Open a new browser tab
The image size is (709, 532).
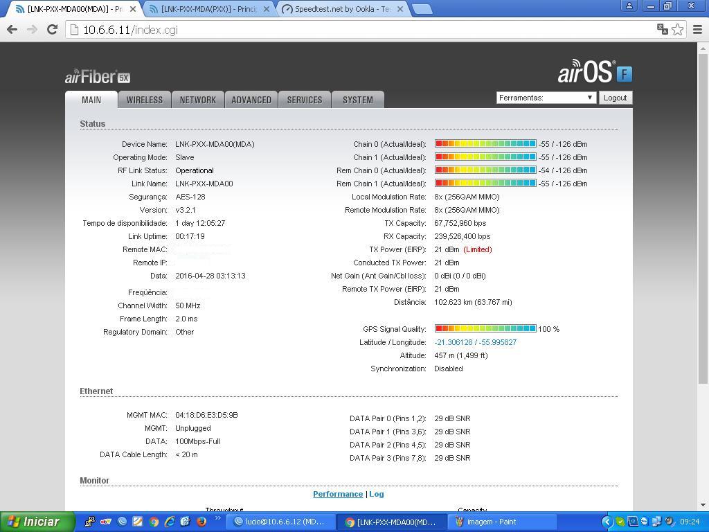click(x=422, y=9)
